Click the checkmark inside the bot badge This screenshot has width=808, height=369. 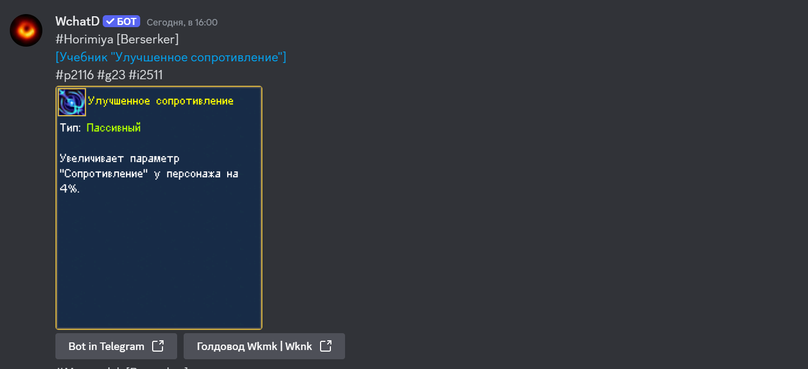coord(110,22)
